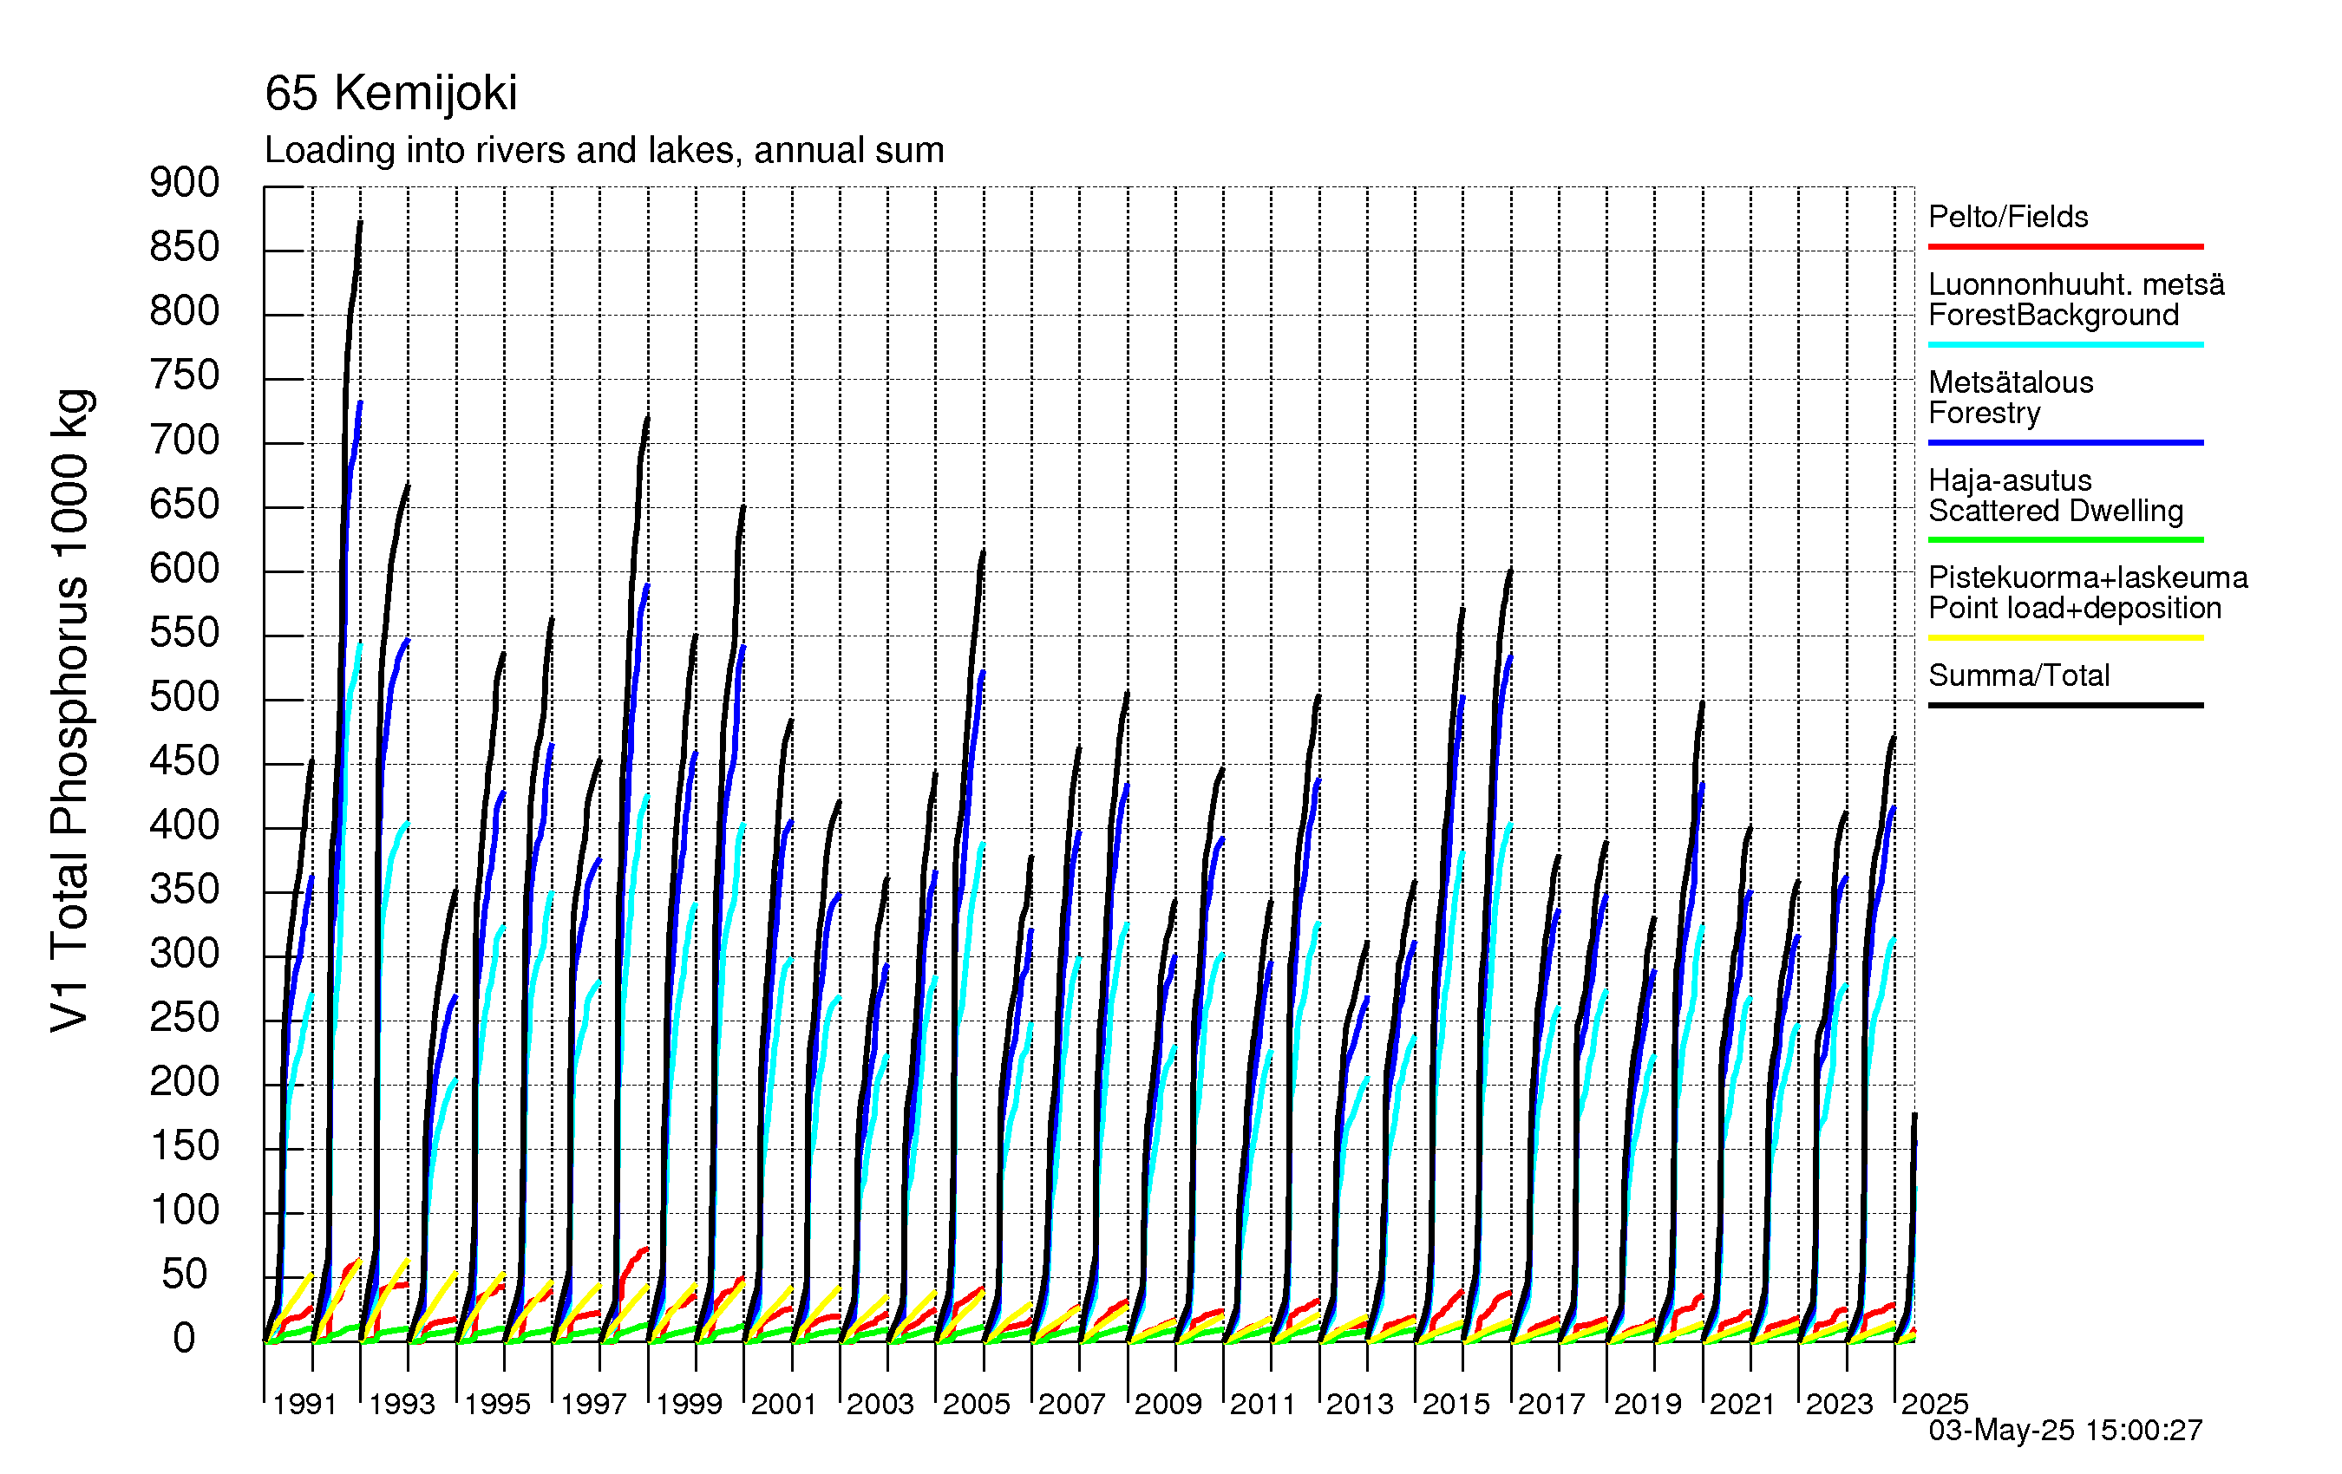Click the y-axis value 100
The width and height of the screenshot is (2342, 1474).
(185, 1210)
